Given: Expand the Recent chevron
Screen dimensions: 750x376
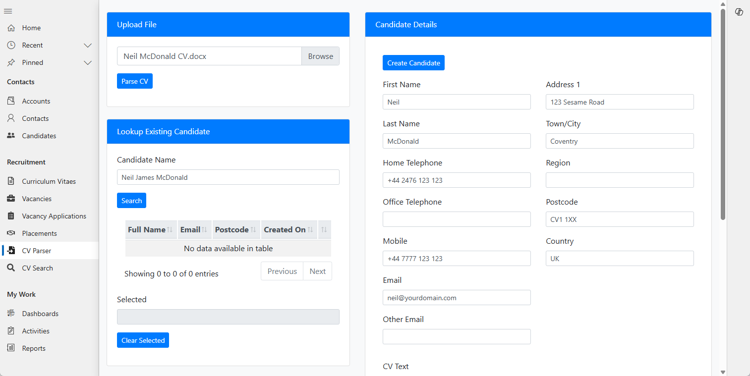Looking at the screenshot, I should 88,45.
